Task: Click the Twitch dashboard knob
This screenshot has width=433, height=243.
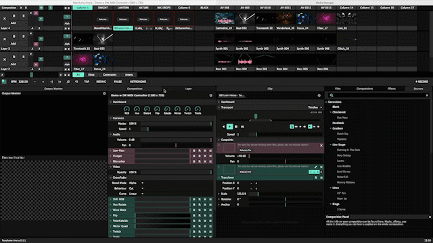Action: (x=187, y=109)
